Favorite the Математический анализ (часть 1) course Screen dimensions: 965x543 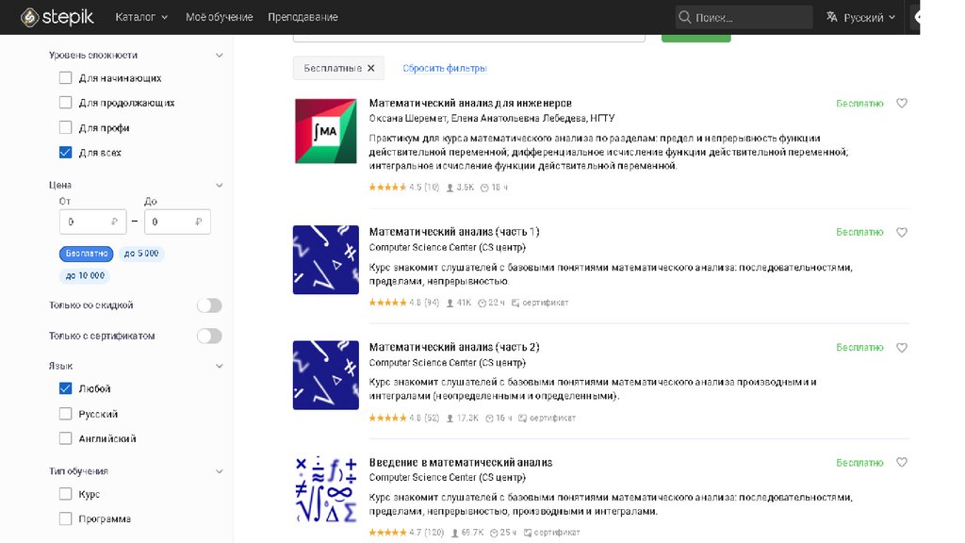point(902,232)
